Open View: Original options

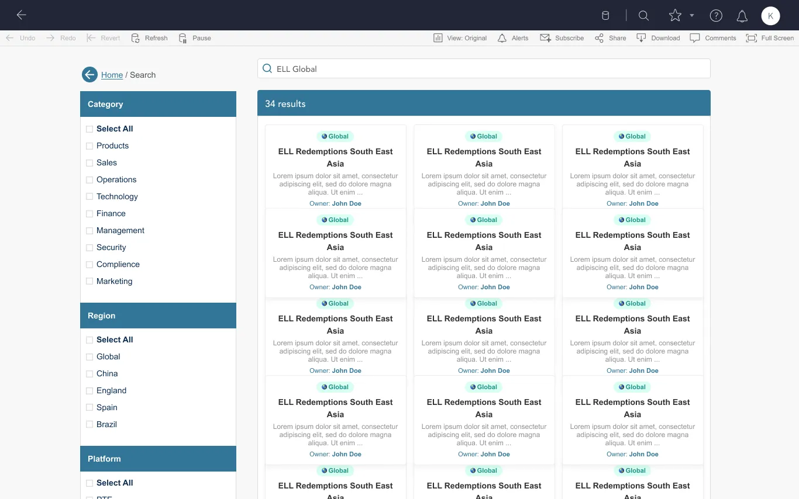click(x=460, y=38)
